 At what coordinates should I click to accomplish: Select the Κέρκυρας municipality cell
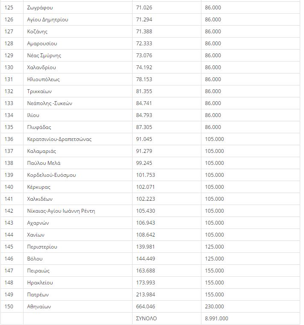pos(78,187)
